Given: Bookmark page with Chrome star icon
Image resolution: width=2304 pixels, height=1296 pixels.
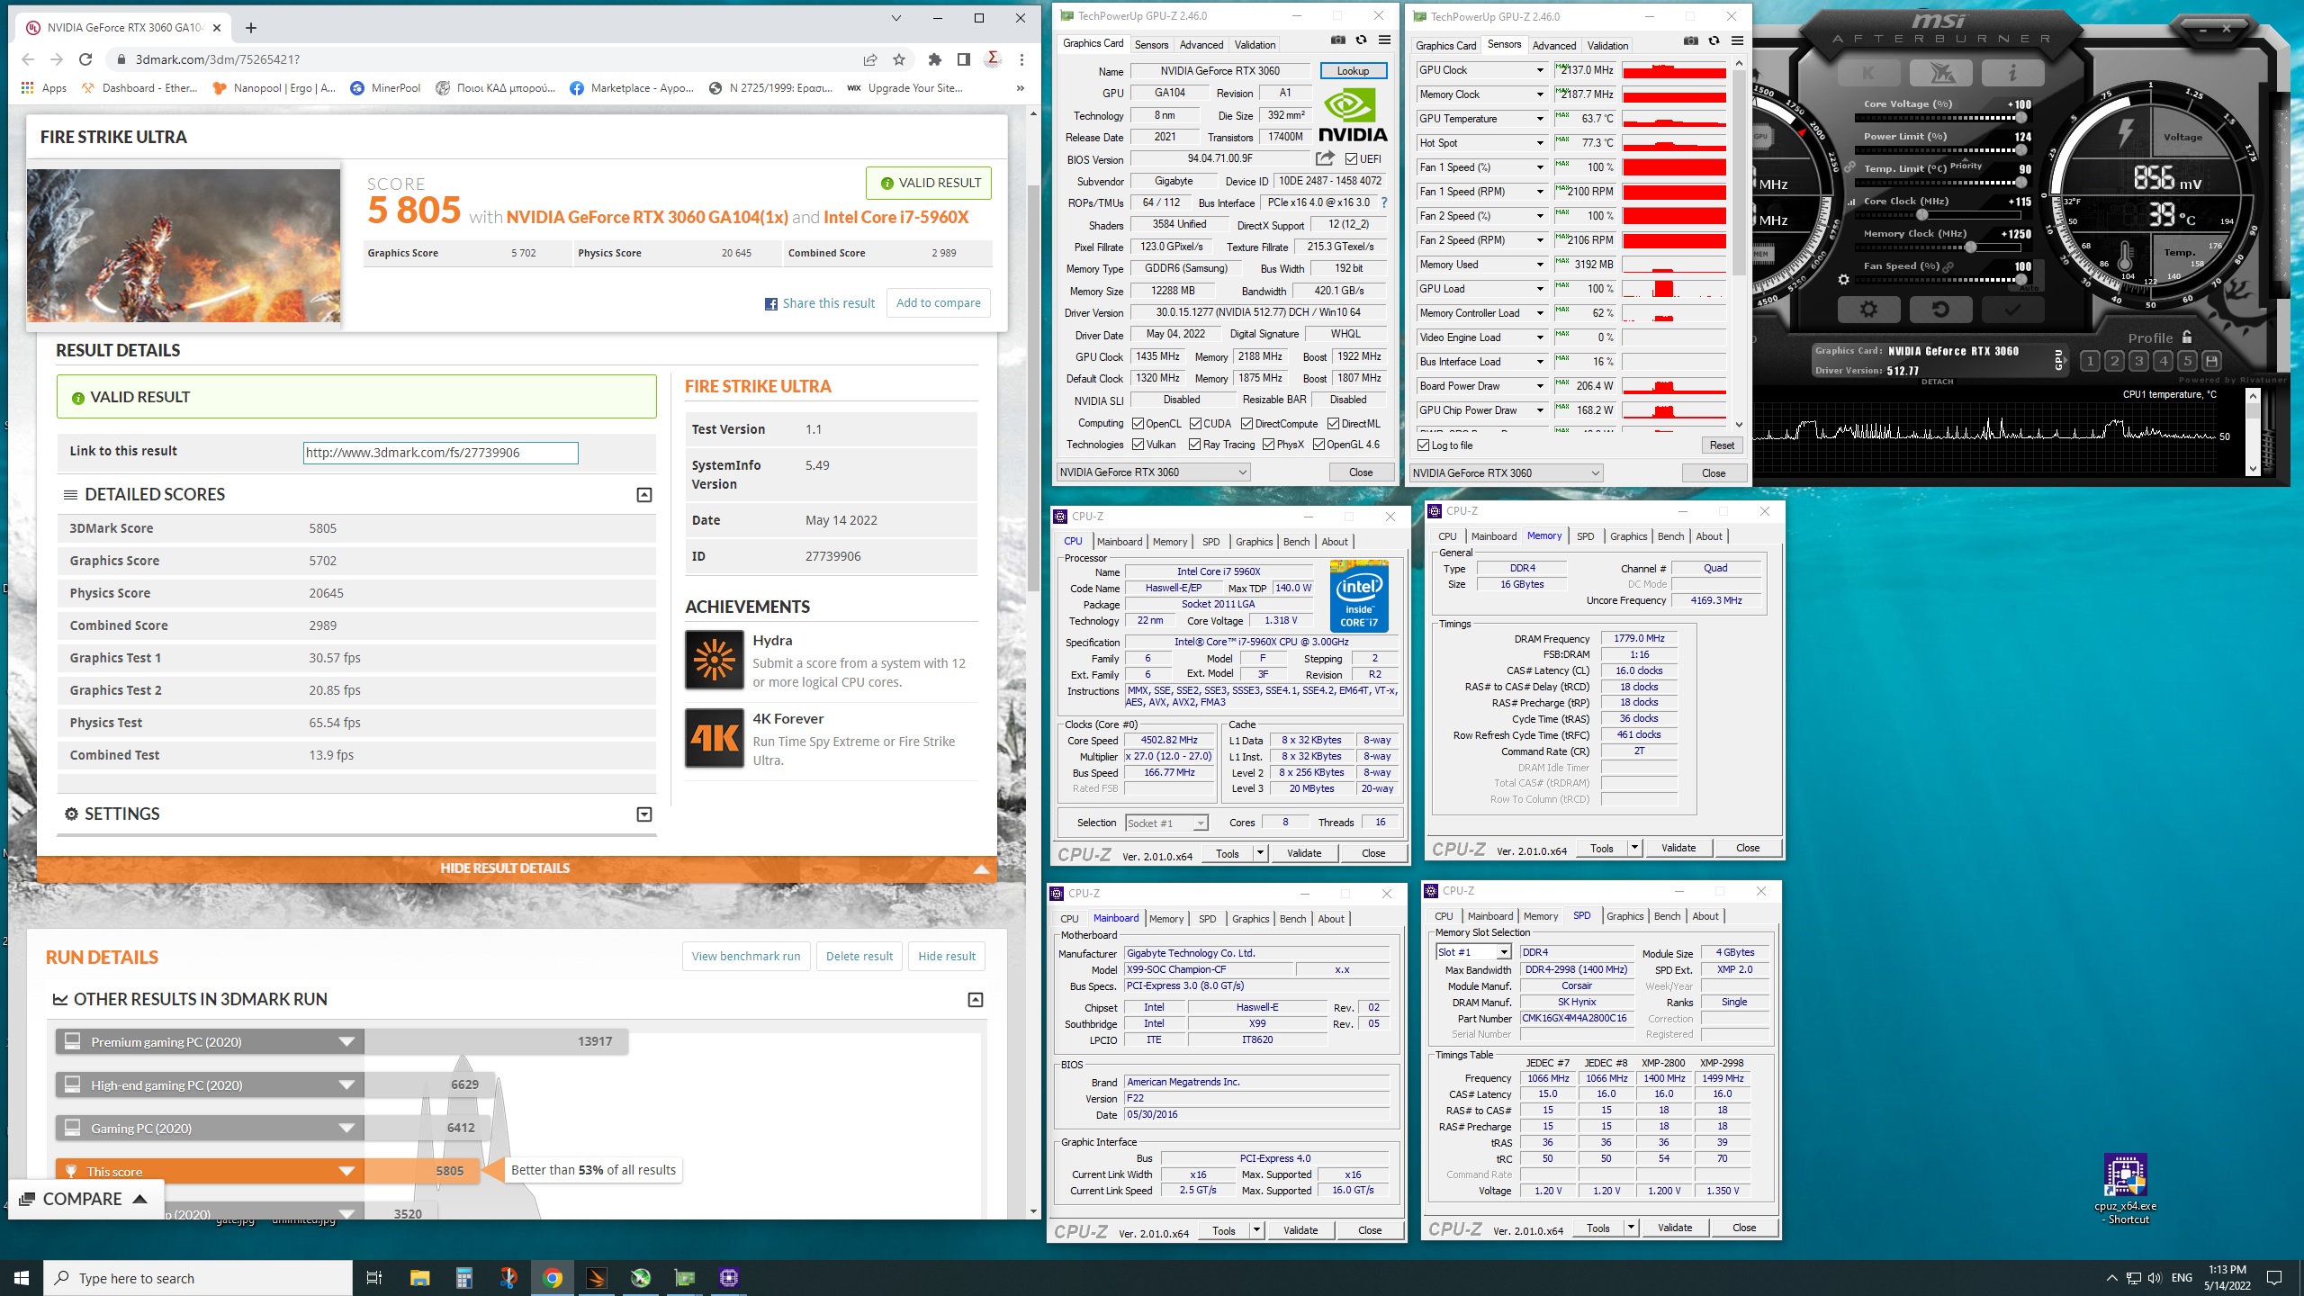Looking at the screenshot, I should 898,59.
